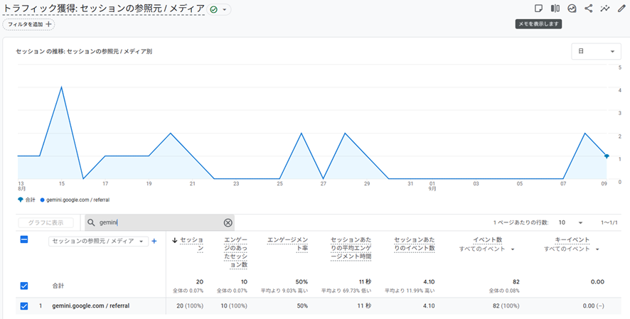630x319 pixels.
Task: Click inside the gemini search field
Action: 156,222
